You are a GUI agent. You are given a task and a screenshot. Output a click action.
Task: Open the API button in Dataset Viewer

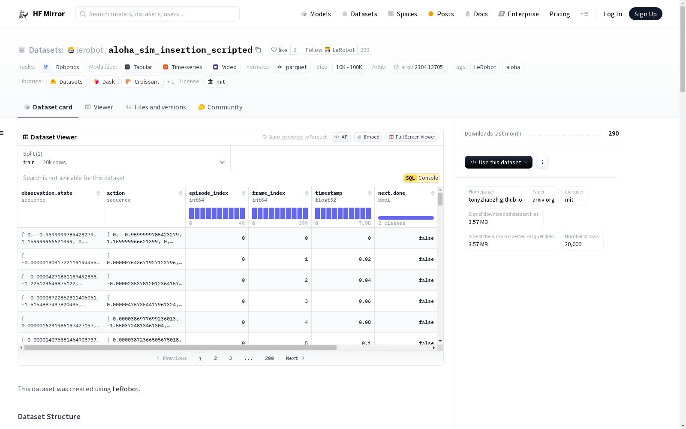pos(341,137)
